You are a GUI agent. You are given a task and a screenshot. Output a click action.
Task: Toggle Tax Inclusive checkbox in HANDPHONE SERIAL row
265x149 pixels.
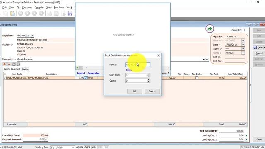click(197, 78)
